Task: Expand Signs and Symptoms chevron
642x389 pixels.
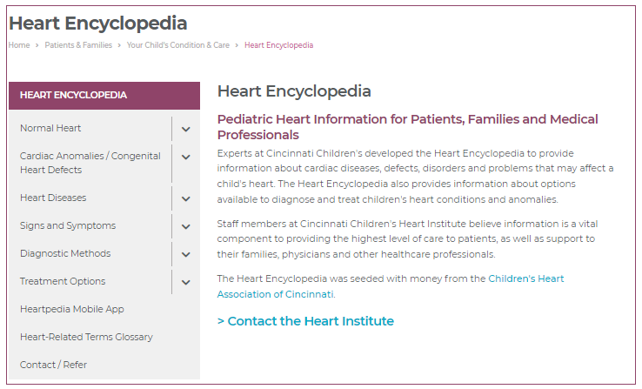Action: click(x=186, y=226)
